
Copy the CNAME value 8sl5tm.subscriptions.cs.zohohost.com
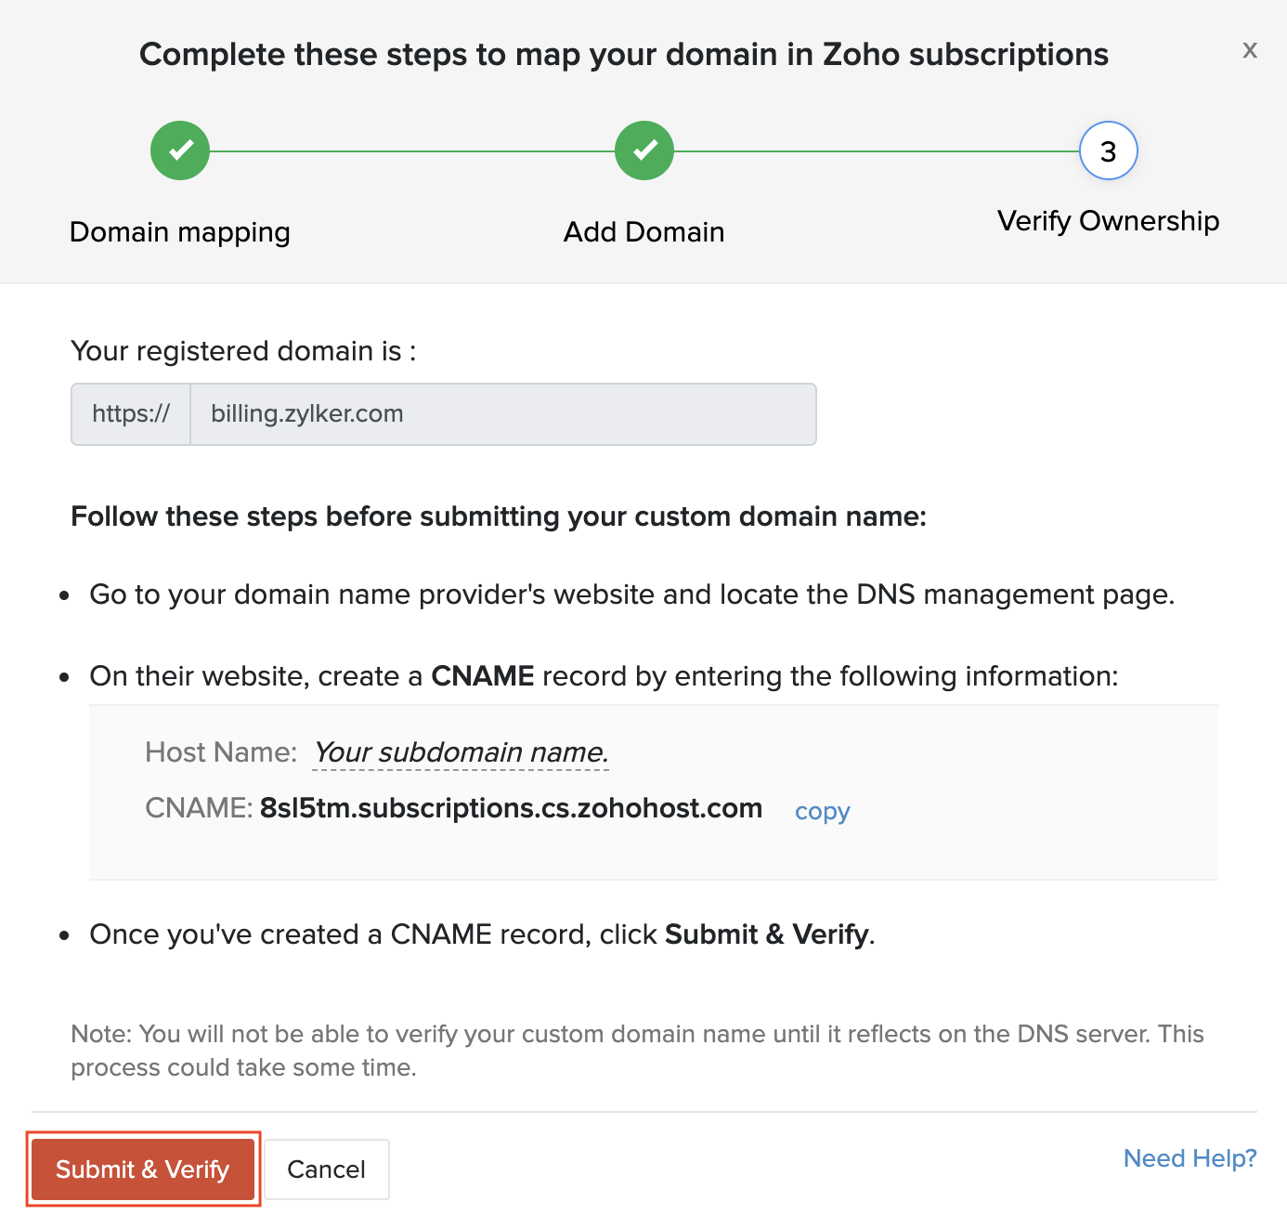pos(821,811)
